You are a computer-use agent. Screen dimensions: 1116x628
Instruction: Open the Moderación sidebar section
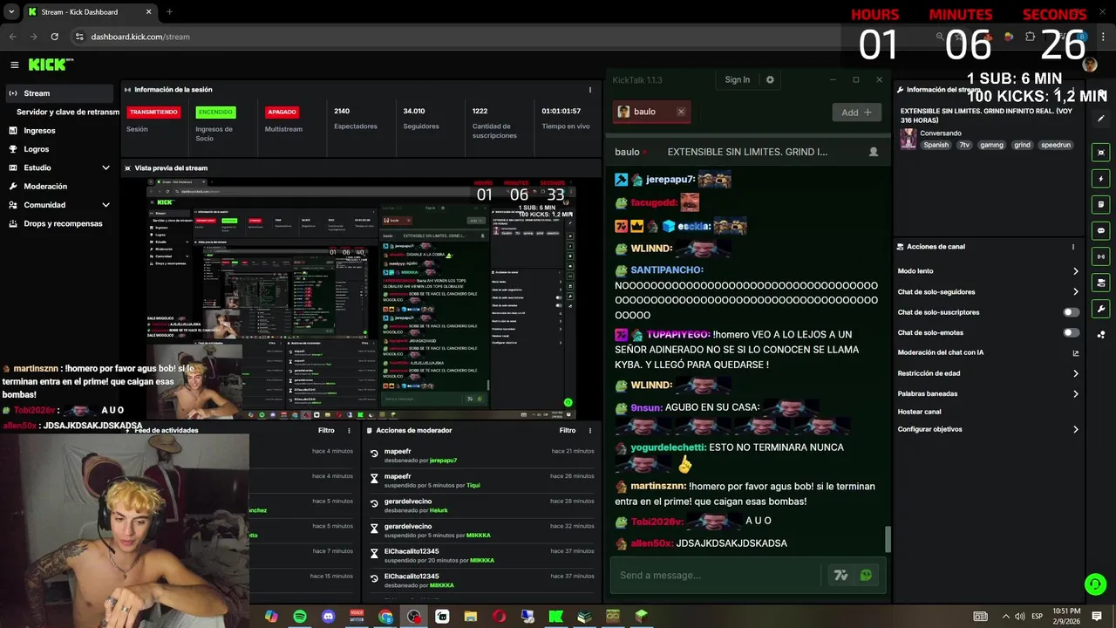pyautogui.click(x=45, y=187)
